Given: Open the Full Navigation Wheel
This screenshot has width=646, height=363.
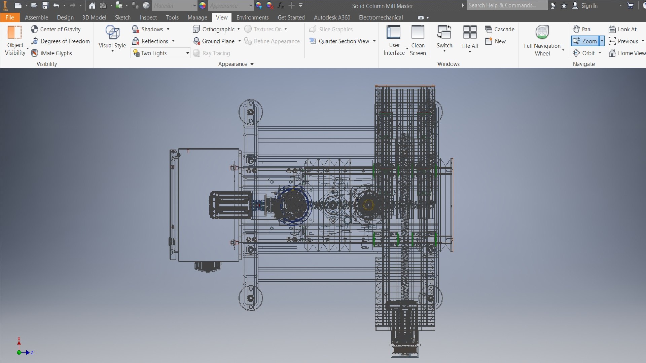Looking at the screenshot, I should pyautogui.click(x=542, y=40).
